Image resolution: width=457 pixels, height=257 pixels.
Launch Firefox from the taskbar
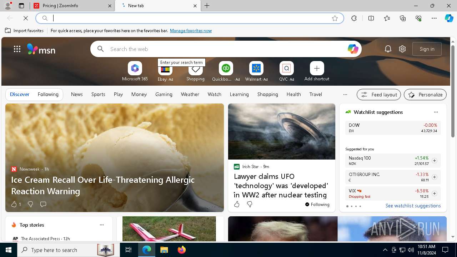pos(181,250)
